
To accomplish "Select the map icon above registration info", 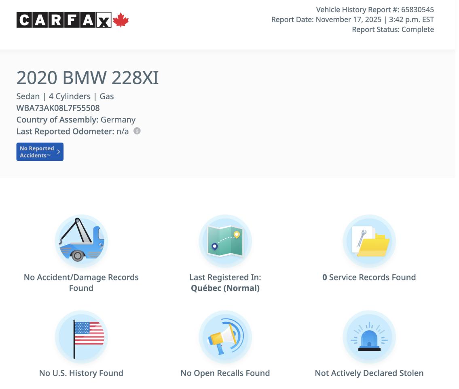I will pyautogui.click(x=225, y=241).
